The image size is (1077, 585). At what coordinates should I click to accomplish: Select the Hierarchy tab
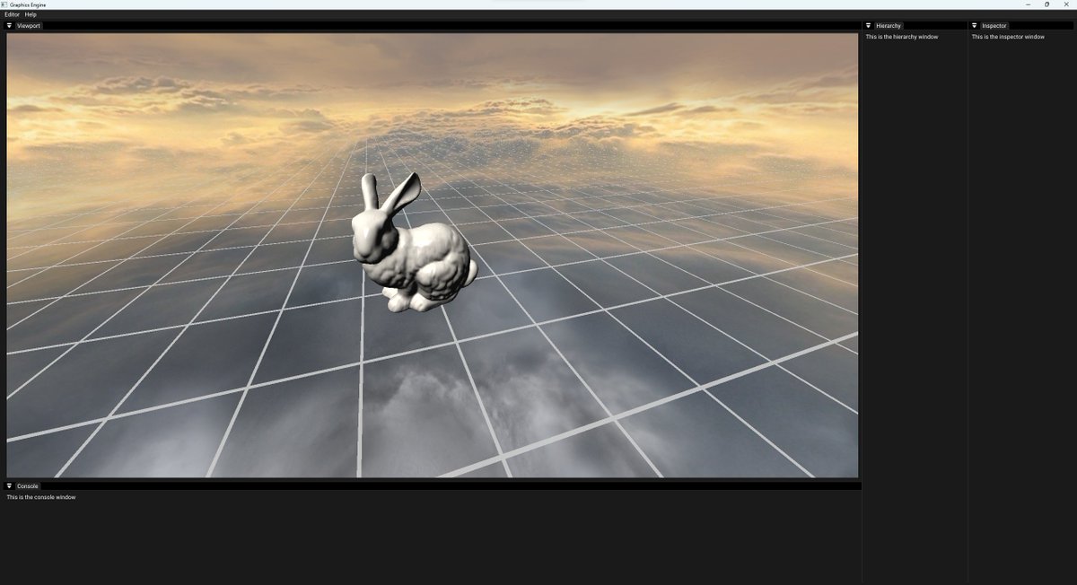point(889,26)
